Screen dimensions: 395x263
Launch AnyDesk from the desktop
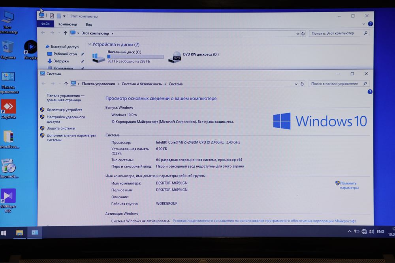click(x=9, y=109)
